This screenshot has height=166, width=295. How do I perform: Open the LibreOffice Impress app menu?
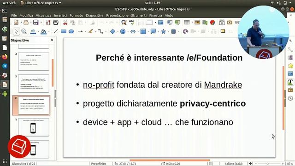coord(41,3)
